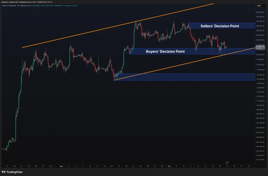
Task: Click the "Sellers' Decision Point" label
Action: click(x=220, y=26)
